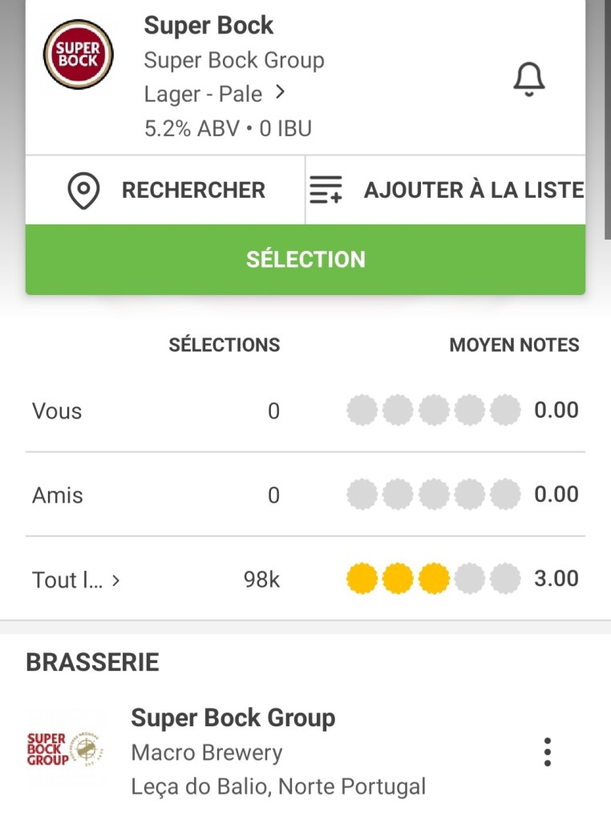
Task: Expand the 'Tout l...' ratings row
Action: click(x=115, y=580)
